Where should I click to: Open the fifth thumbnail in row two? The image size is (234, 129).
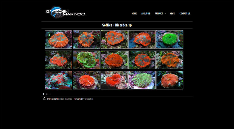tap(170, 60)
